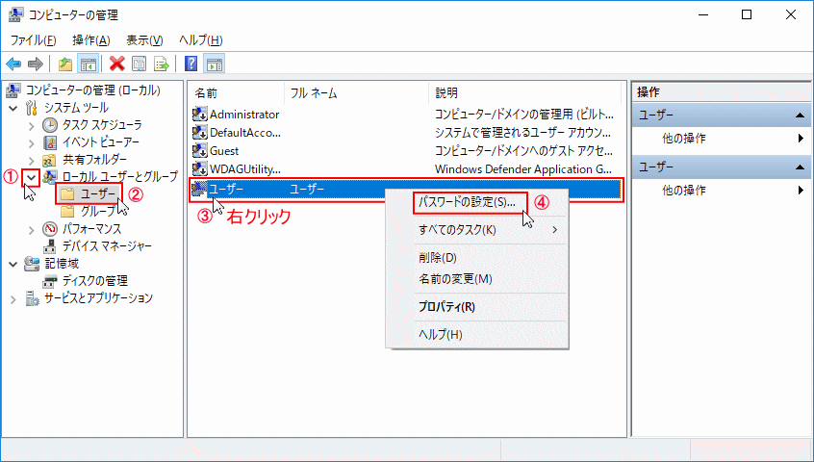Screen dimensions: 814x462
Task: Click the blue Help question mark icon
Action: coord(191,64)
